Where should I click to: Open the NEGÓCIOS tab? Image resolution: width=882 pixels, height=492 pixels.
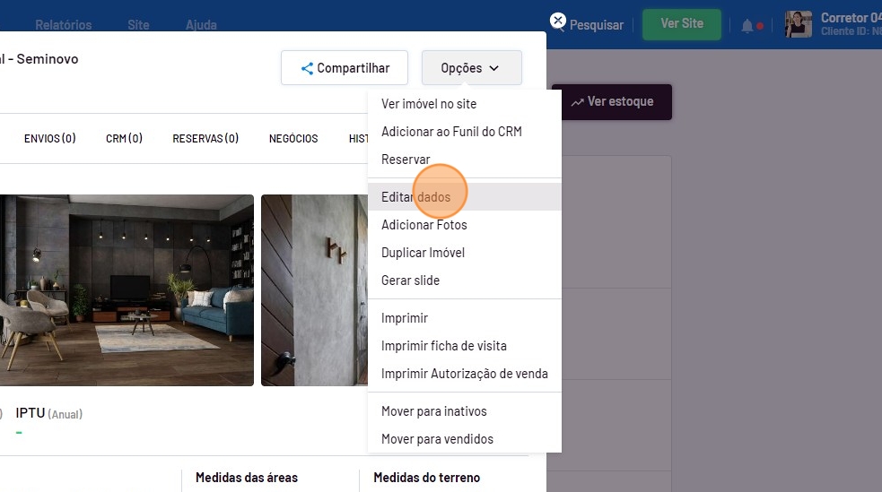tap(293, 139)
